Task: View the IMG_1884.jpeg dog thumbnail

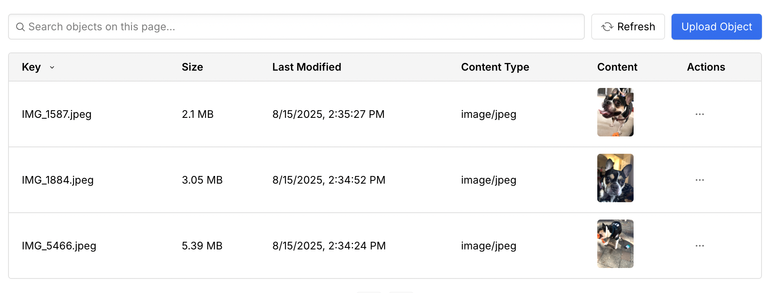Action: pyautogui.click(x=615, y=178)
